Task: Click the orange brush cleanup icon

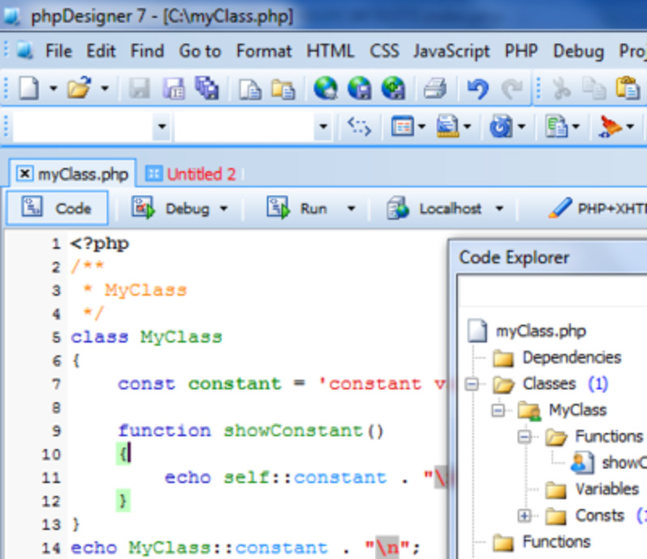Action: pos(610,126)
